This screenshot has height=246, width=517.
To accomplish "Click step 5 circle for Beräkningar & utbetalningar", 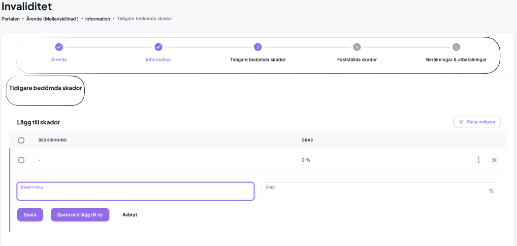I will pos(456,47).
